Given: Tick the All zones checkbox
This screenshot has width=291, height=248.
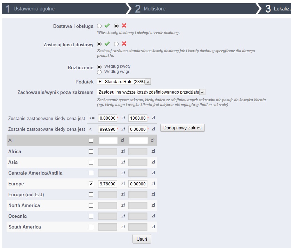Looking at the screenshot, I should point(91,141).
